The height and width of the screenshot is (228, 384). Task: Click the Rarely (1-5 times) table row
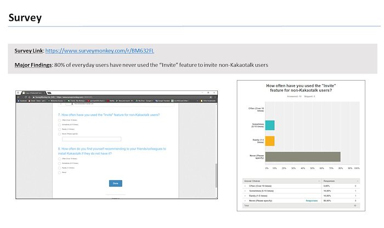301,196
